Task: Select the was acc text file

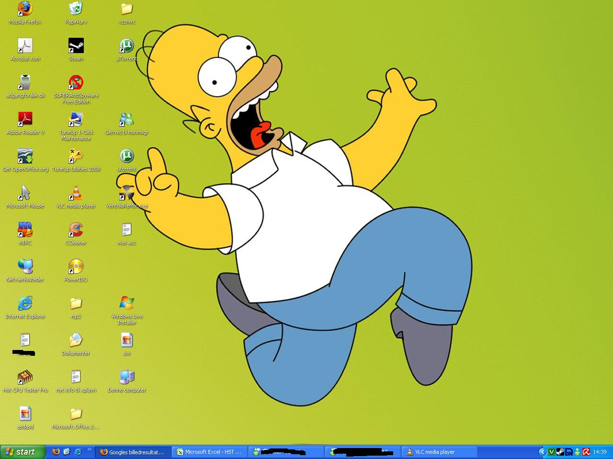Action: click(x=126, y=234)
